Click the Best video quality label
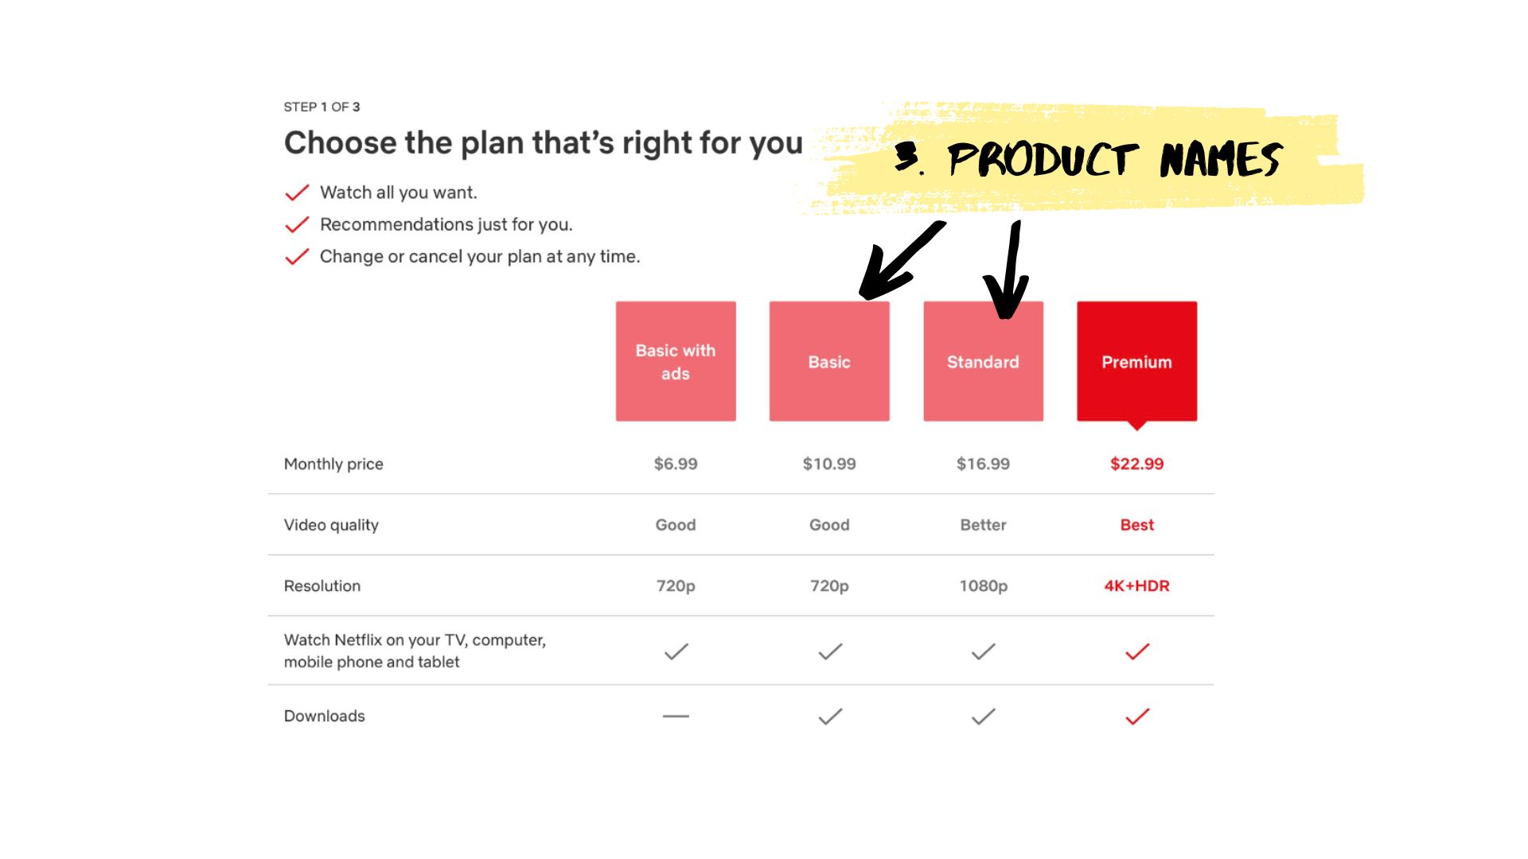The image size is (1528, 859). click(x=1136, y=525)
